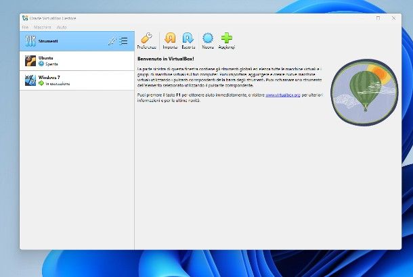Visit the www.virtualbox.org link
Viewport: 413px width, 277px height.
tap(283, 95)
